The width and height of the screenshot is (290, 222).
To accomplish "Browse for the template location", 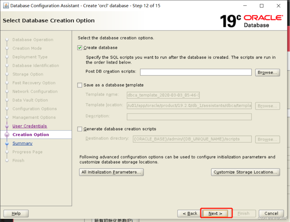I will pos(267,106).
